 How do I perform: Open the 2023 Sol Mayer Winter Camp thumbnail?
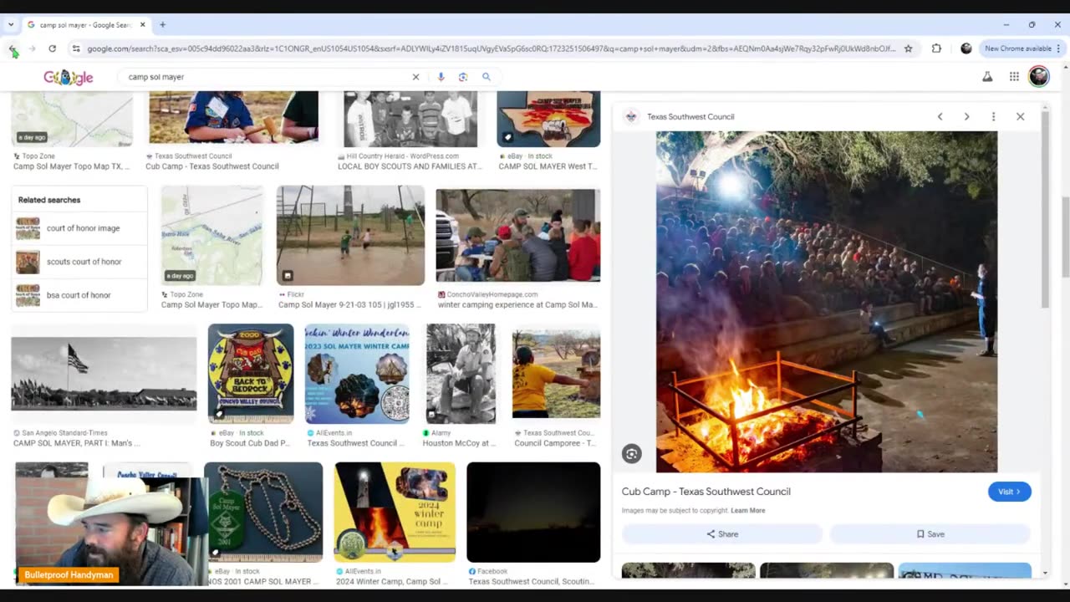(x=357, y=374)
